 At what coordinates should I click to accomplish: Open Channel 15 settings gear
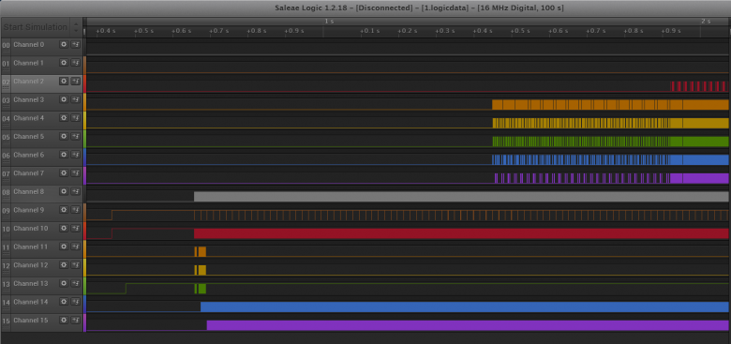(64, 321)
